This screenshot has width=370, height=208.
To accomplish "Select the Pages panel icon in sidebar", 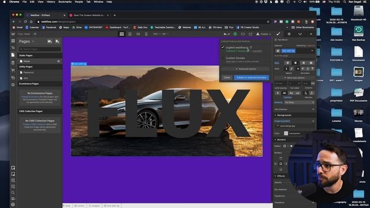I will (x=13, y=55).
